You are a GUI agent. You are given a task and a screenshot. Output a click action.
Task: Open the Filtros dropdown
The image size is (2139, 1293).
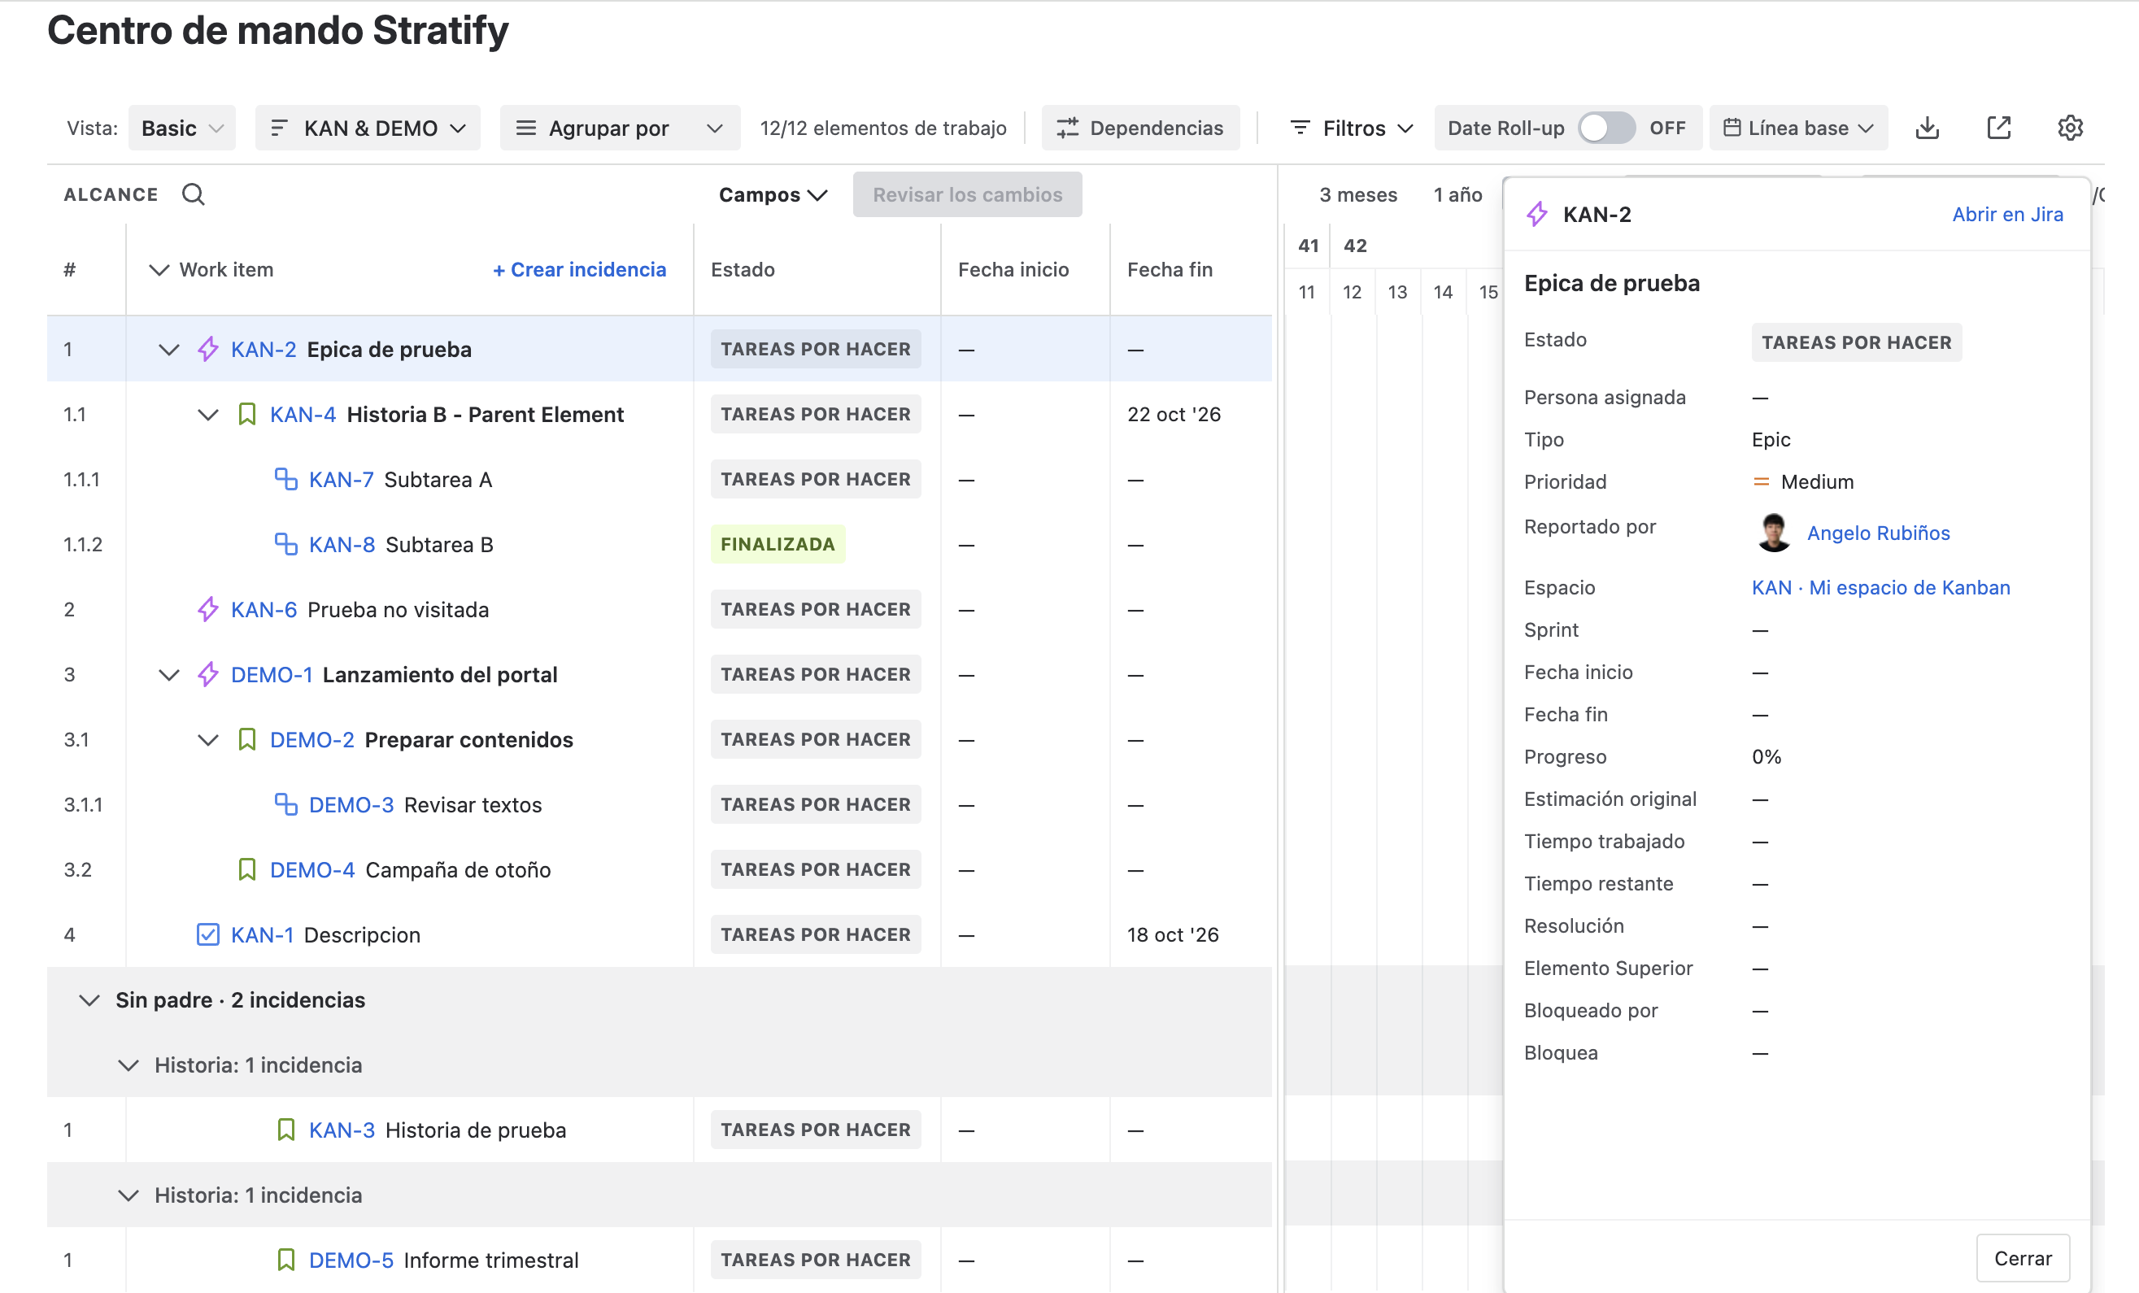click(x=1353, y=128)
